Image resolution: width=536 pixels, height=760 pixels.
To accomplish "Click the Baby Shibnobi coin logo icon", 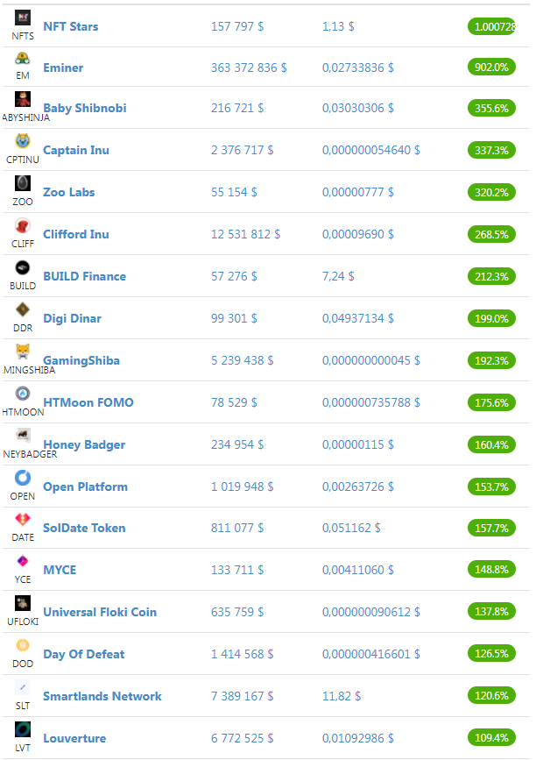I will coord(23,99).
